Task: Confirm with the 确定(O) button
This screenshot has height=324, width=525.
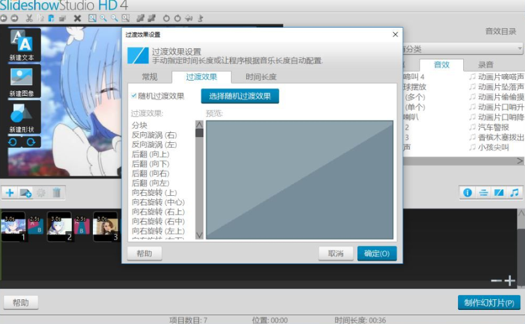Action: (x=377, y=253)
